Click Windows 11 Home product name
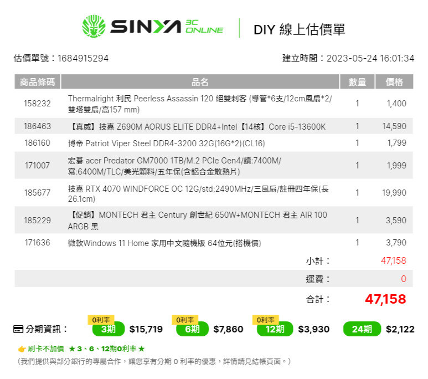This screenshot has height=379, width=428. (164, 243)
